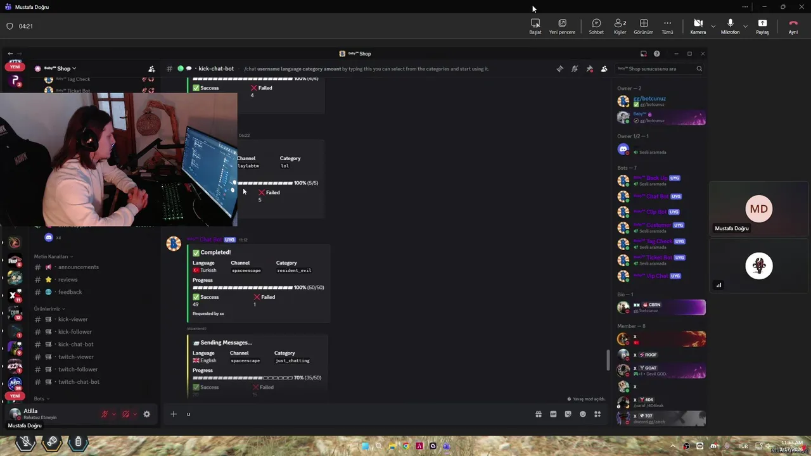Expand the Kamera device options arrow
This screenshot has width=811, height=456.
pyautogui.click(x=713, y=26)
